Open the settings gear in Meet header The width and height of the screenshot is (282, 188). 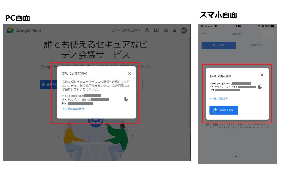pyautogui.click(x=166, y=30)
